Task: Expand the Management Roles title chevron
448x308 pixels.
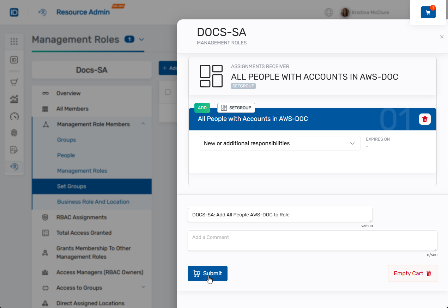Action: [x=141, y=39]
